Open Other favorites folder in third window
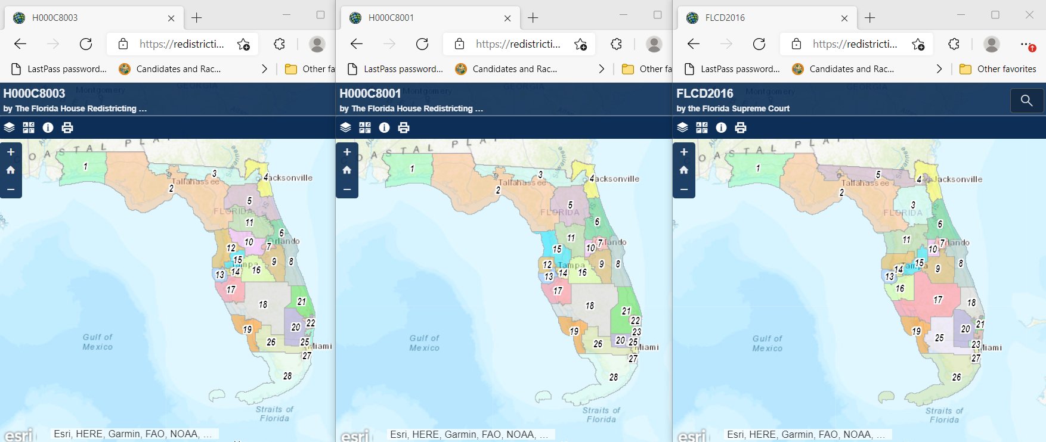 pos(998,69)
